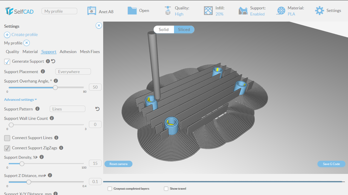Click the Settings label in header
The width and height of the screenshot is (348, 195).
pyautogui.click(x=334, y=10)
